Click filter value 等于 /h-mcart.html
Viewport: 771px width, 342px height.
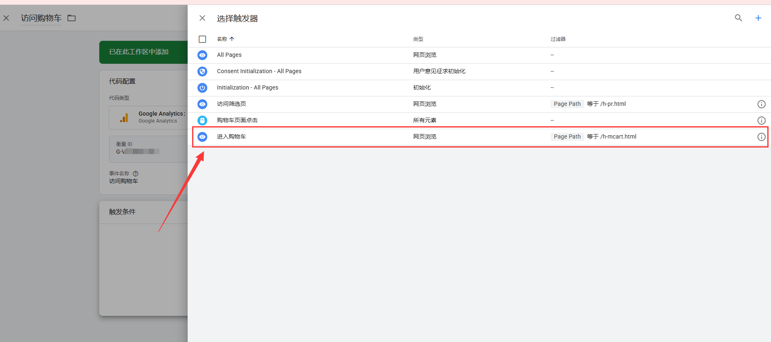coord(612,136)
